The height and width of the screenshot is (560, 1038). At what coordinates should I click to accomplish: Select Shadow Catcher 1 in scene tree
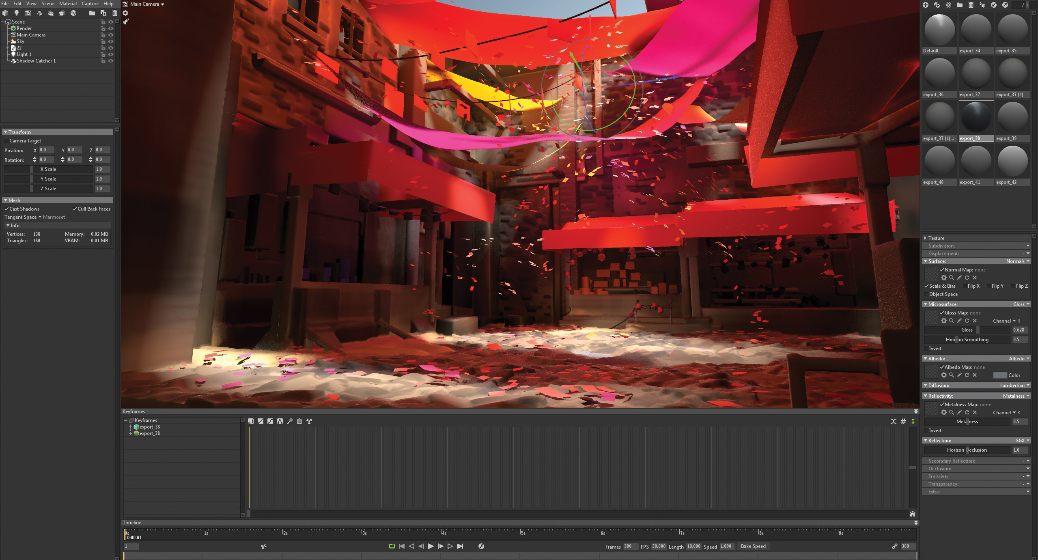[x=36, y=61]
